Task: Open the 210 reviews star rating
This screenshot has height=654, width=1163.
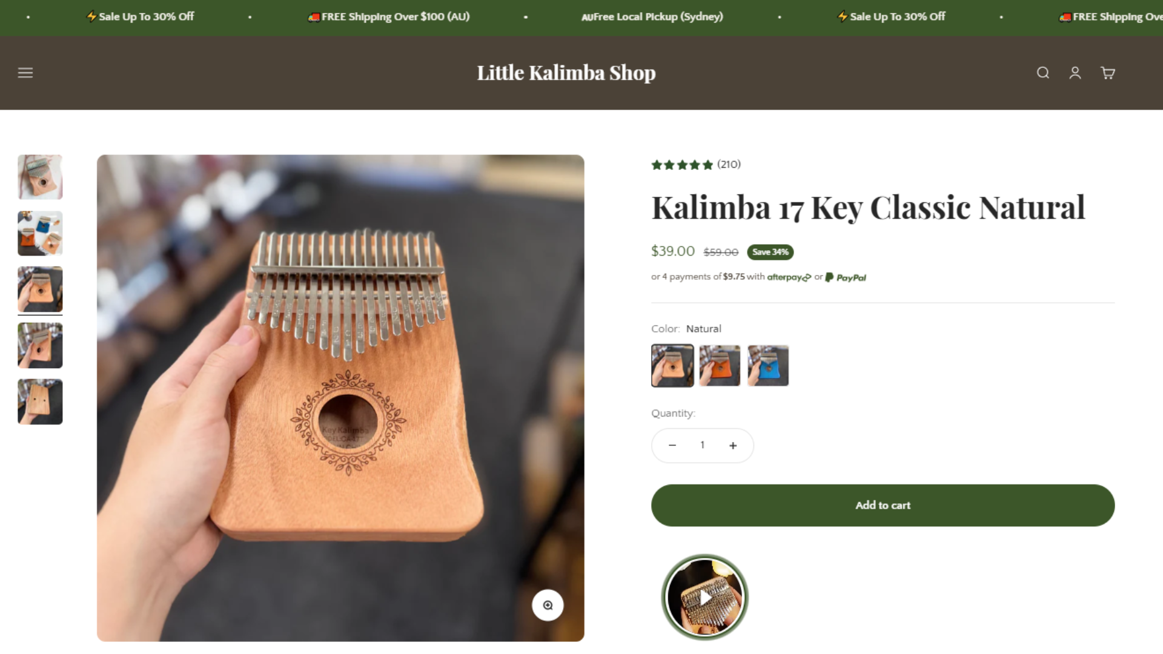Action: (x=696, y=165)
